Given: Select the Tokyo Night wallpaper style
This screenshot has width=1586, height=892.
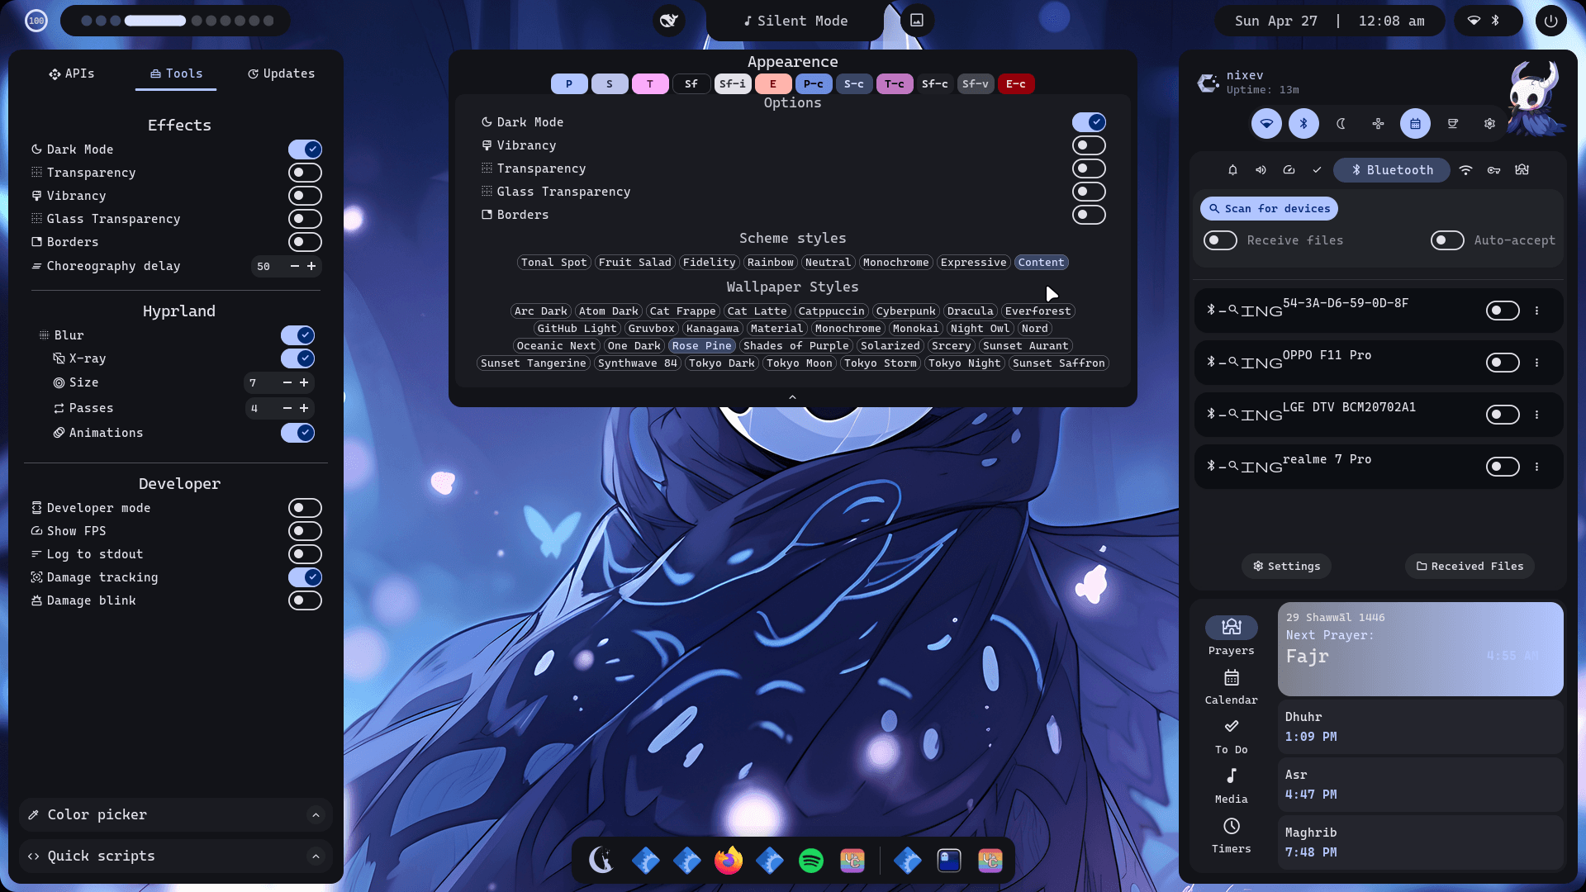Looking at the screenshot, I should point(964,363).
